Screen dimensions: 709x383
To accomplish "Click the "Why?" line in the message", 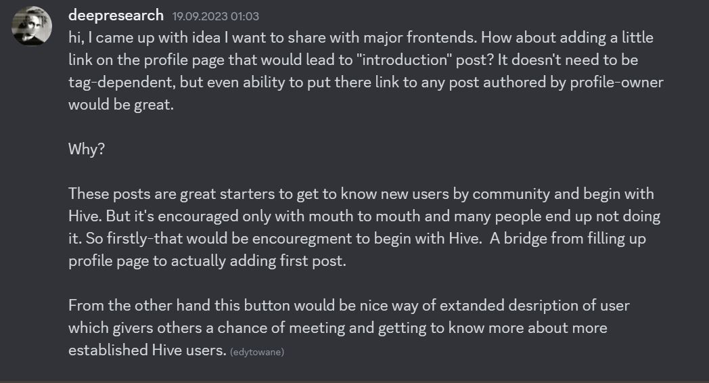I will pos(87,149).
